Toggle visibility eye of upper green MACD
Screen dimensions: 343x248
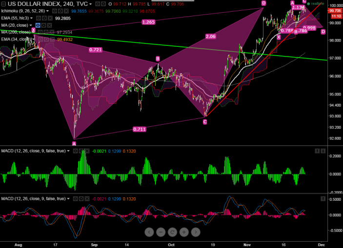pyautogui.click(x=76, y=151)
